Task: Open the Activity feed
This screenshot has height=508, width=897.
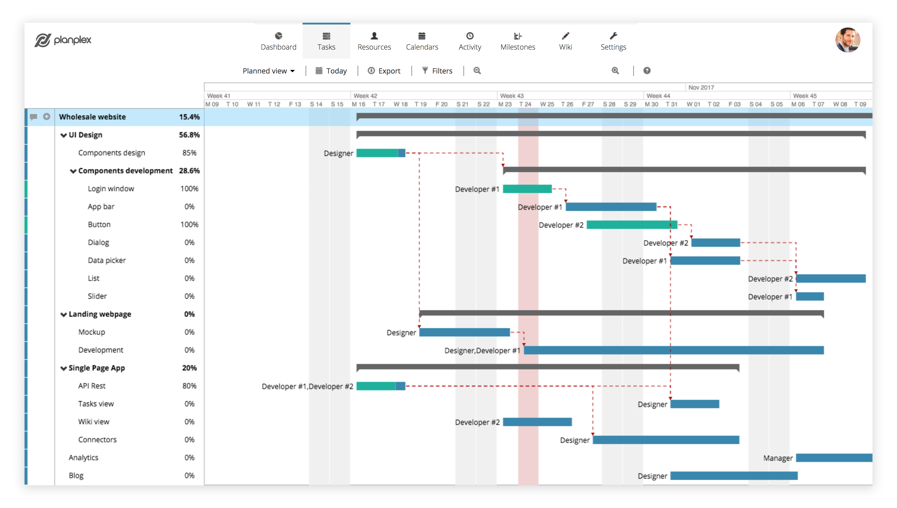Action: (470, 40)
